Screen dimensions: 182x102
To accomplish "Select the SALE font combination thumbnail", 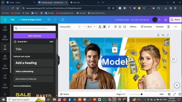I will coord(23,94).
